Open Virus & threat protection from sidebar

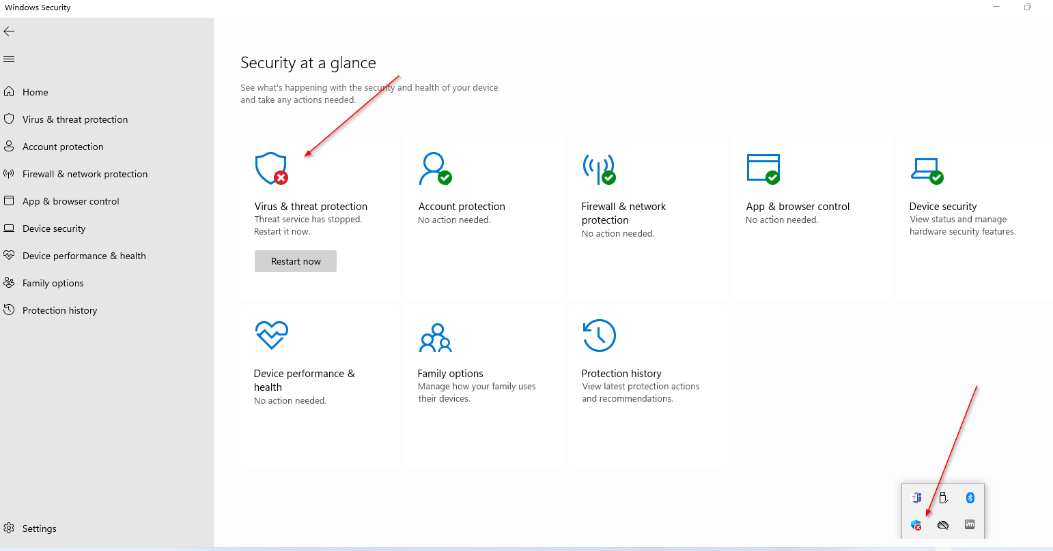pos(74,119)
